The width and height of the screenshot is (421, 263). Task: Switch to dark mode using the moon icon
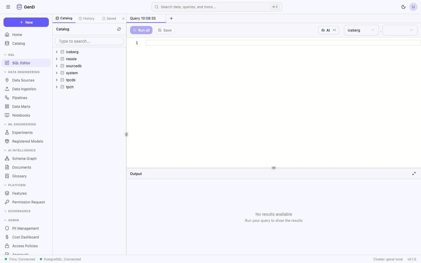pyautogui.click(x=404, y=7)
